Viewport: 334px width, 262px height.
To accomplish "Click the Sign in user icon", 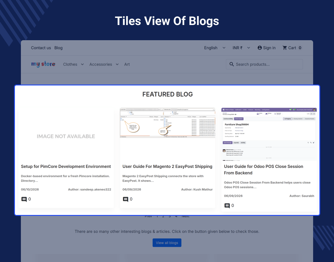I will point(259,48).
